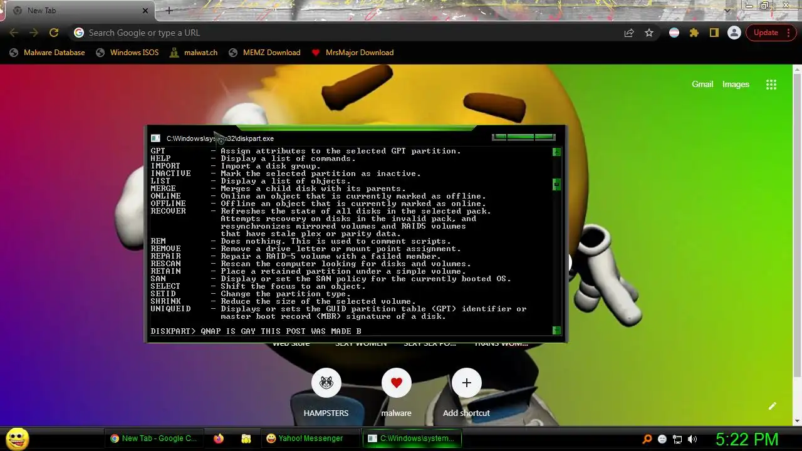Open the Malware Database bookmark
The width and height of the screenshot is (802, 451).
pyautogui.click(x=47, y=53)
